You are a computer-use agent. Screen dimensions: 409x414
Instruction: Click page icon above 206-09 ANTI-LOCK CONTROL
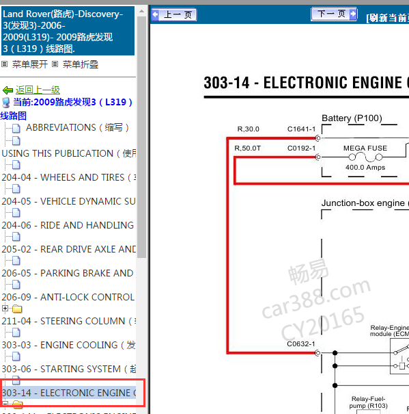tap(16, 285)
